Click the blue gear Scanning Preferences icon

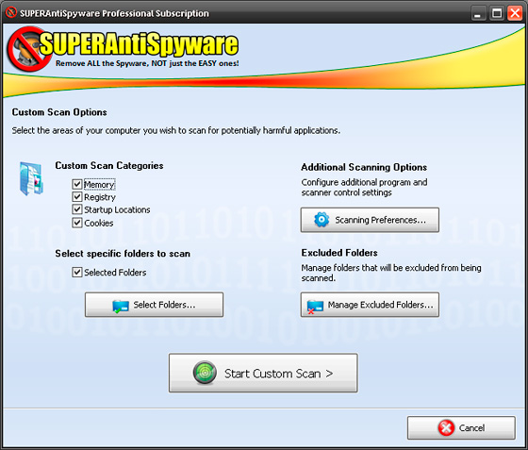point(322,220)
